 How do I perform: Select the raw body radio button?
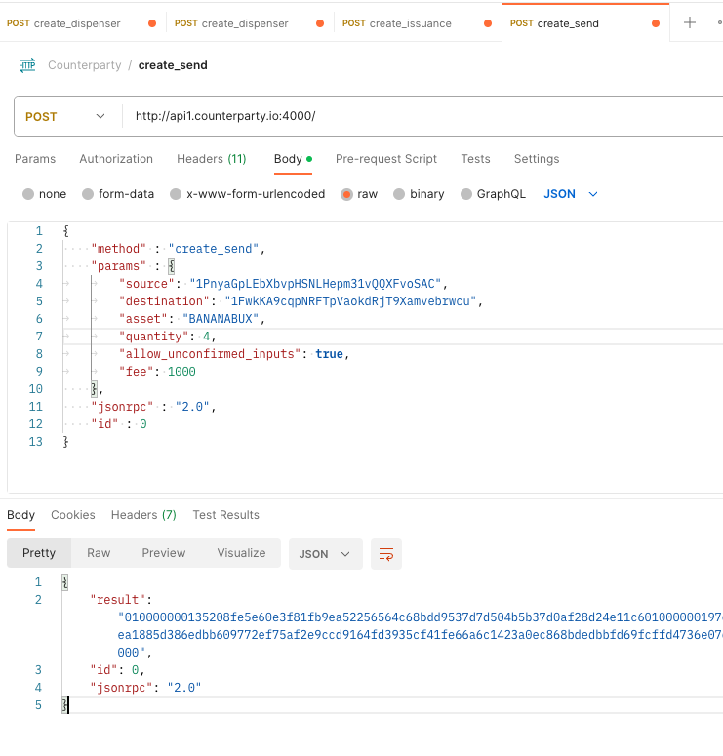pyautogui.click(x=346, y=194)
